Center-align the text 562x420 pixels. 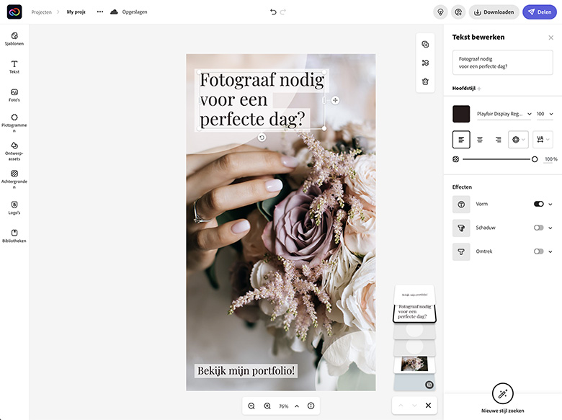coord(480,140)
